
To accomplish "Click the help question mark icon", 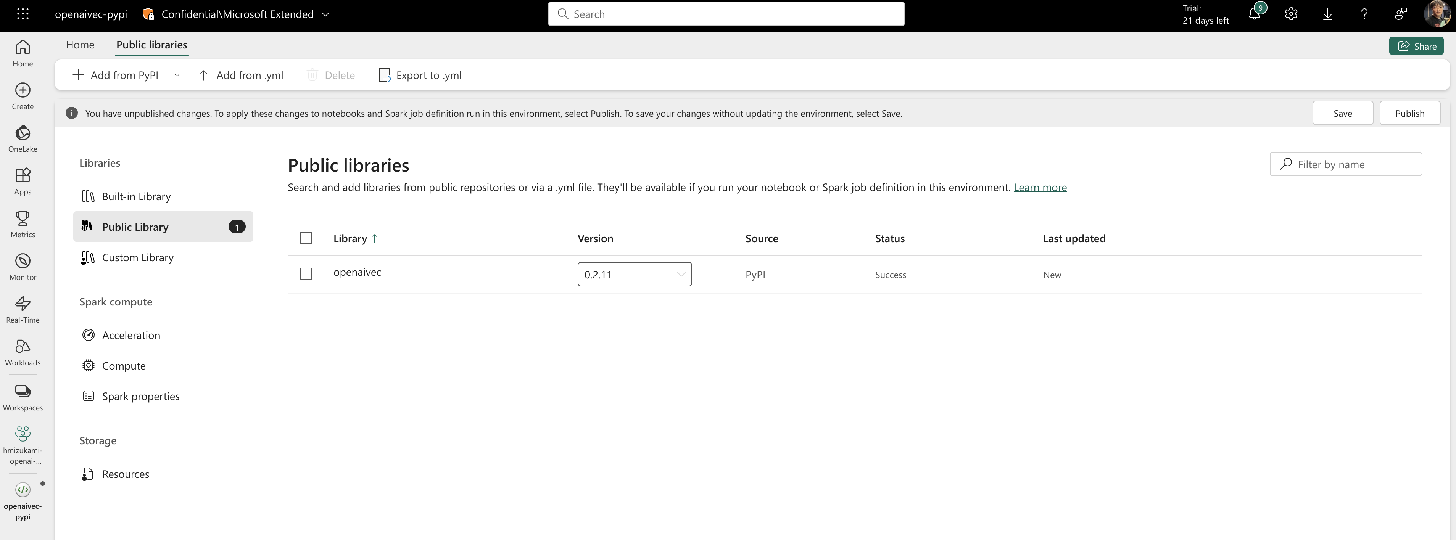I will (1364, 14).
